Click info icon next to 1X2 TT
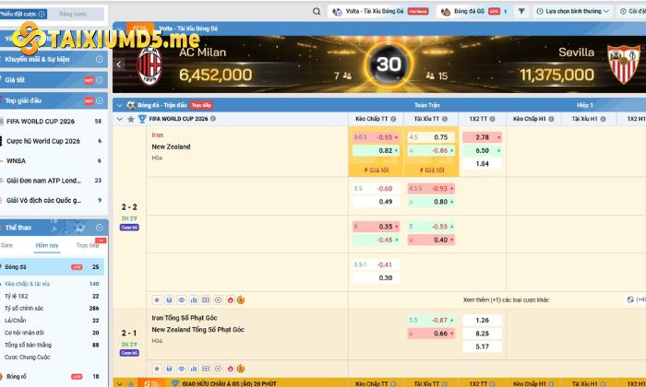646x387 pixels. [x=492, y=119]
